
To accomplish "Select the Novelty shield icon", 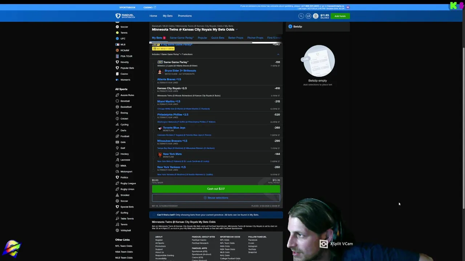I will click(117, 62).
